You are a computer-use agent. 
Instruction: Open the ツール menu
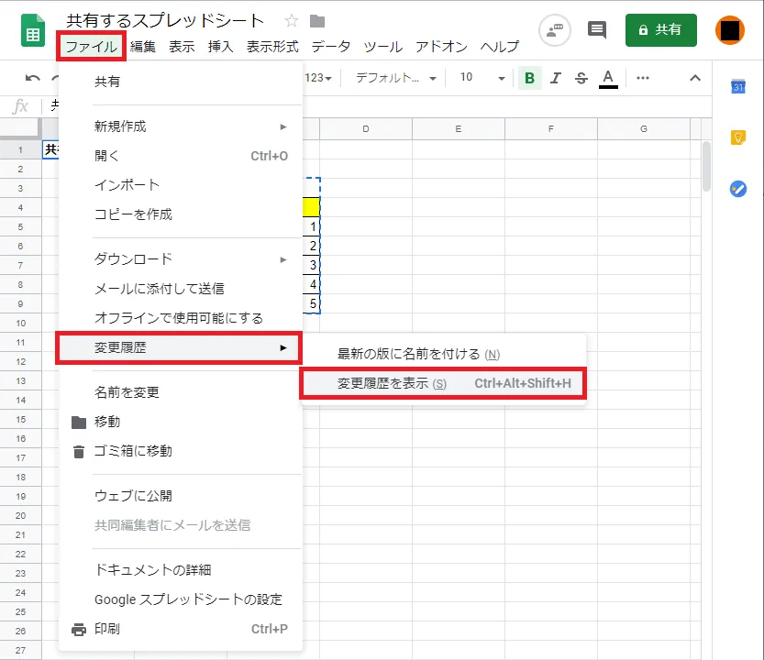[x=383, y=47]
